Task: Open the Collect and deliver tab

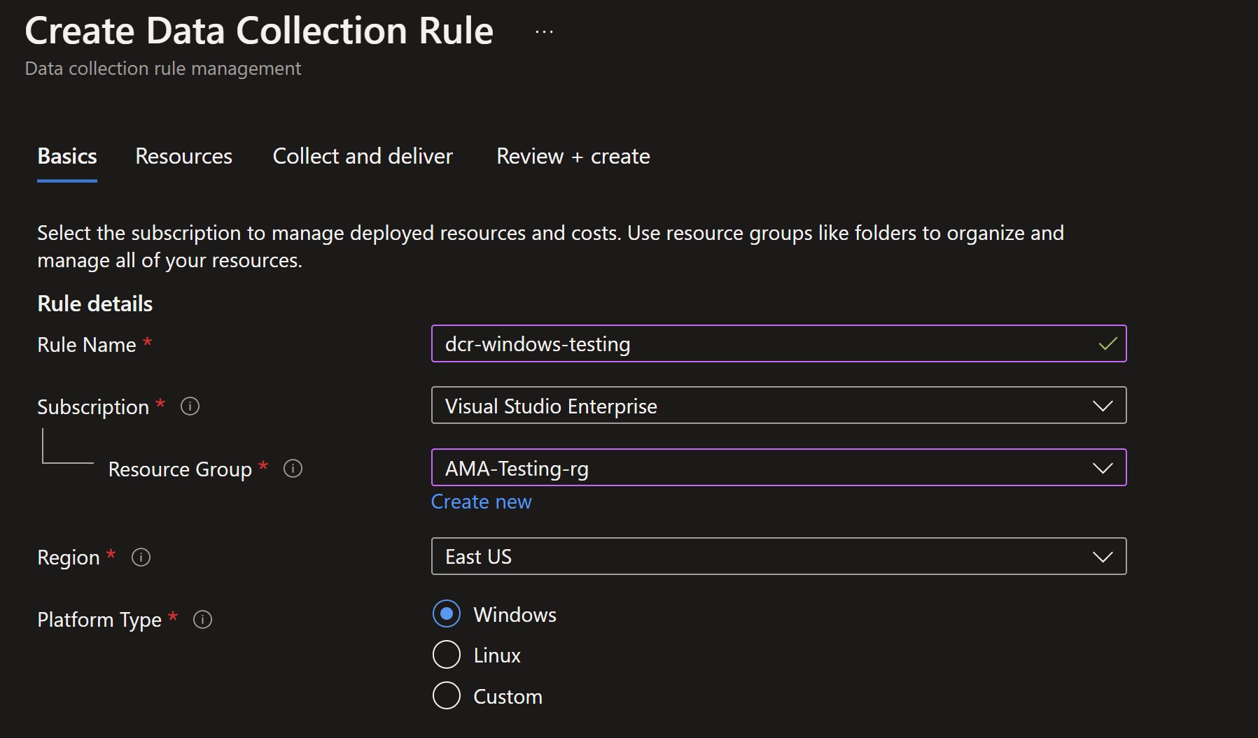Action: [363, 156]
